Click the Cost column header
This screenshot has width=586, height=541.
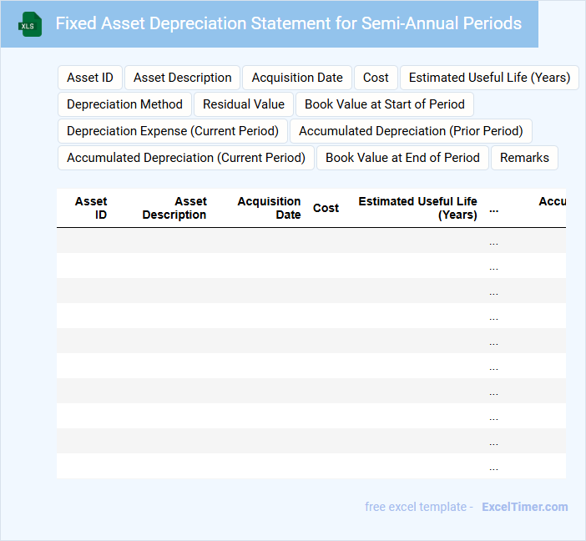tap(326, 208)
